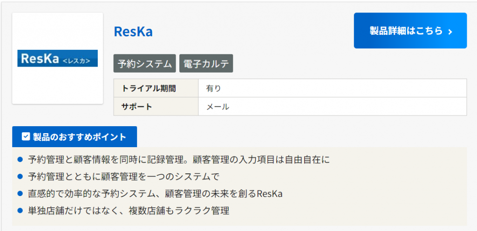Click the chevron arrow on the details button
Screen dimensions: 477x231
tap(450, 32)
